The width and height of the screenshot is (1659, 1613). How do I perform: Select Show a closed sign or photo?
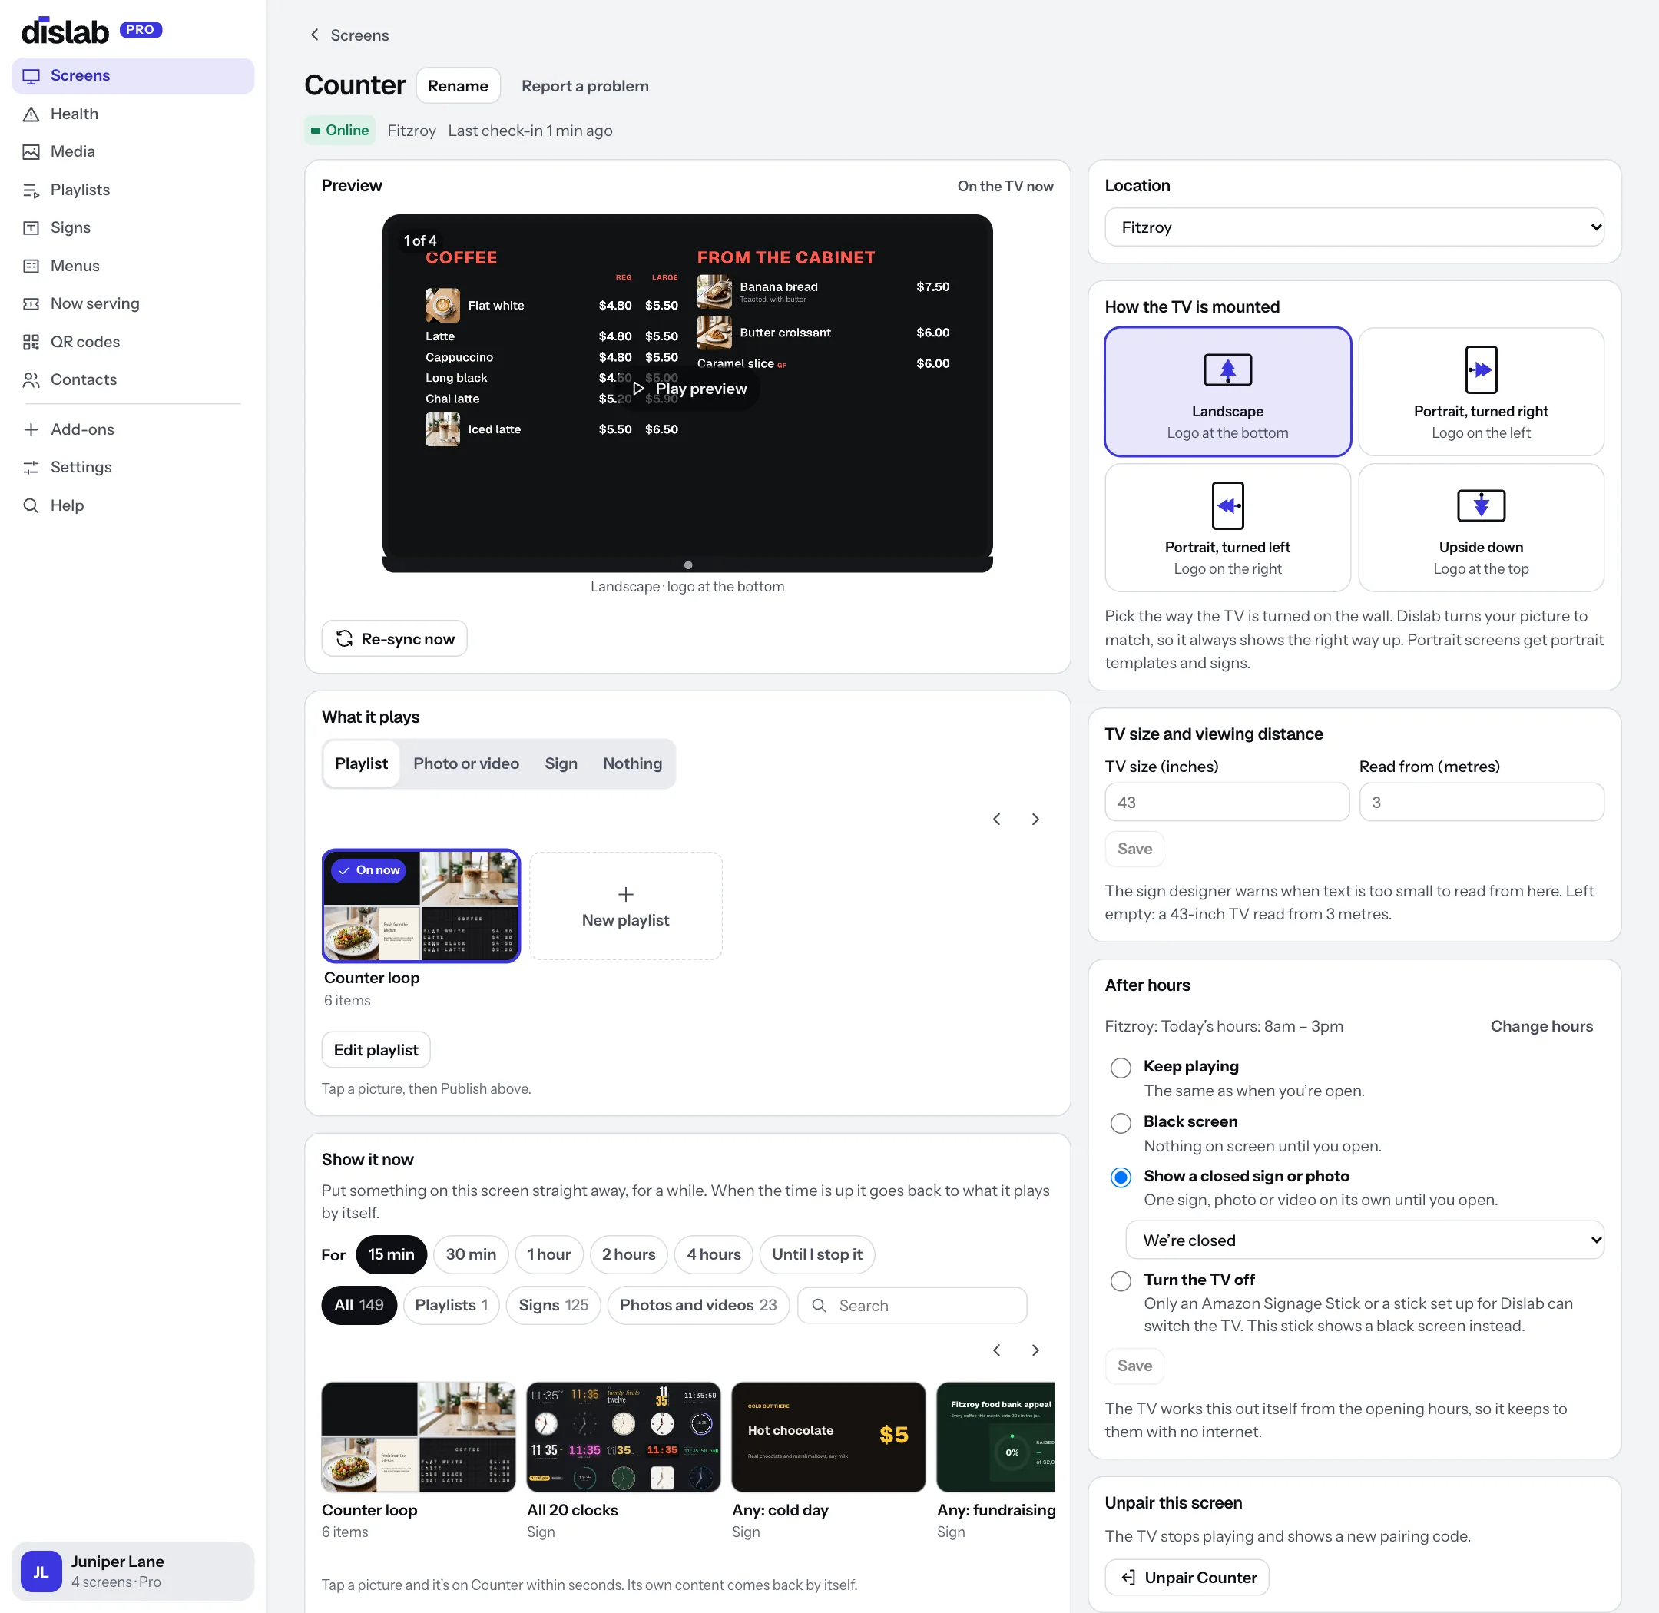[1120, 1177]
